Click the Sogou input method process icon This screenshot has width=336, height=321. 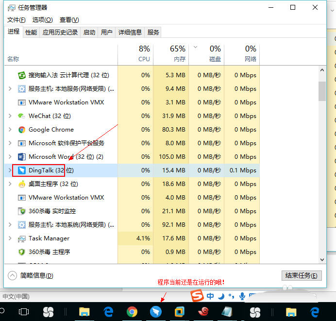click(x=22, y=75)
